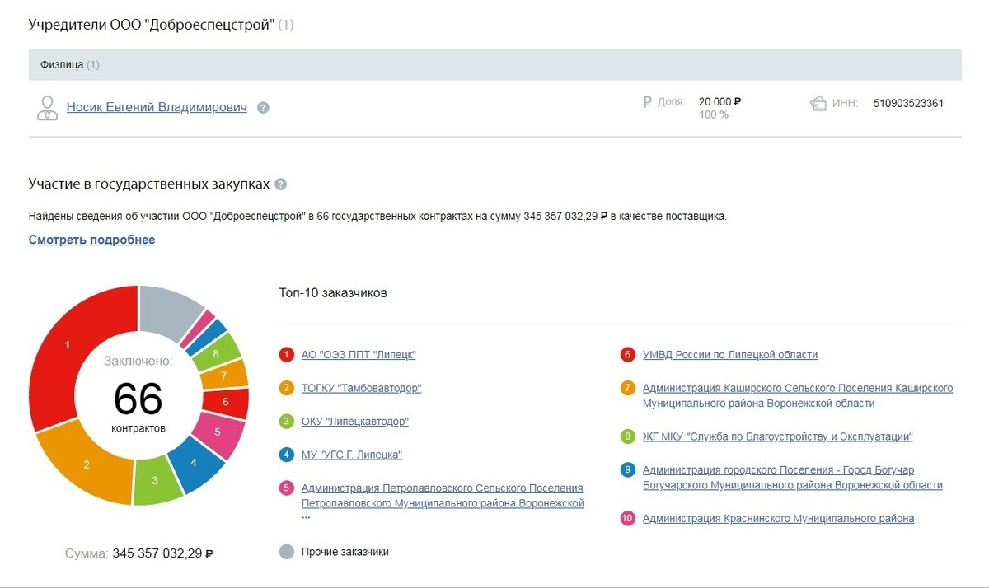The height and width of the screenshot is (588, 989).
Task: Open АО "ОЭЗ ППТ "Липецк" customer link
Action: (x=359, y=355)
